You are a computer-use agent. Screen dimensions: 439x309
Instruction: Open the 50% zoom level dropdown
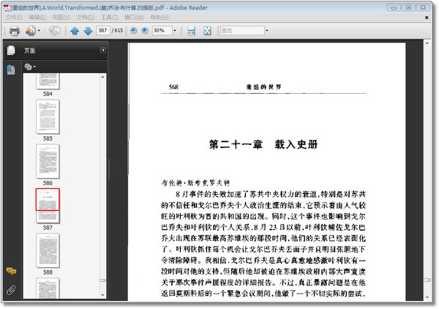(x=175, y=30)
